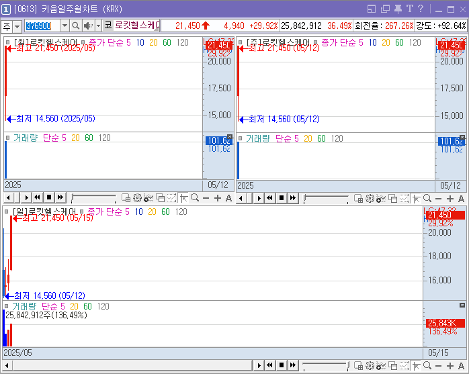Expand the stock code 376900 dropdown

point(65,26)
